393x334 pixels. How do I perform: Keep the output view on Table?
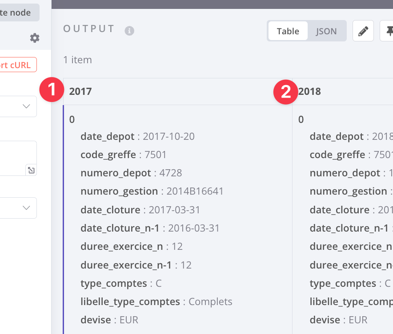288,31
